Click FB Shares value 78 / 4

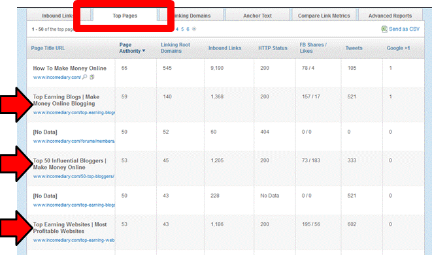pyautogui.click(x=308, y=68)
